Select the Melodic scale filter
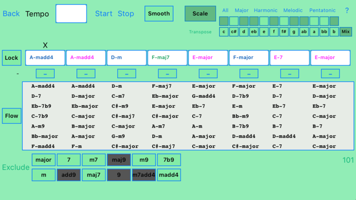The width and height of the screenshot is (356, 200). click(293, 10)
